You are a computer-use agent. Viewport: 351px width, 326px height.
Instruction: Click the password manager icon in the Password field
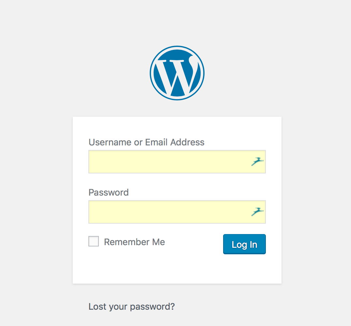(x=257, y=212)
